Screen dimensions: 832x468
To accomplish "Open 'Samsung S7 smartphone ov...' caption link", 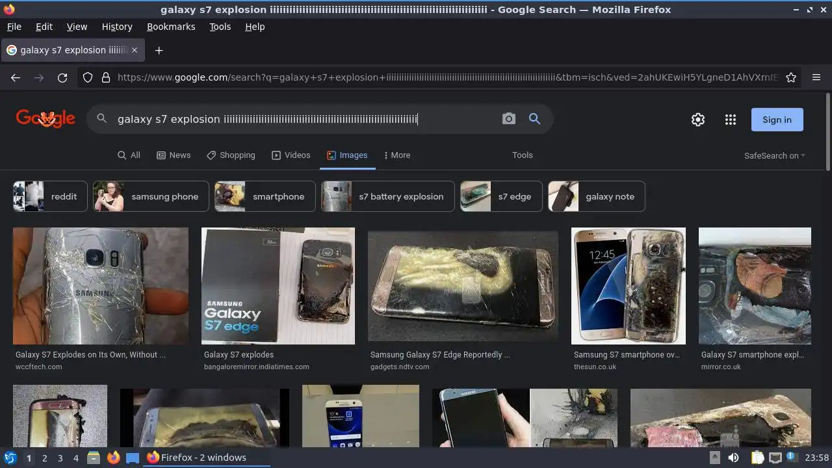I will tap(627, 355).
